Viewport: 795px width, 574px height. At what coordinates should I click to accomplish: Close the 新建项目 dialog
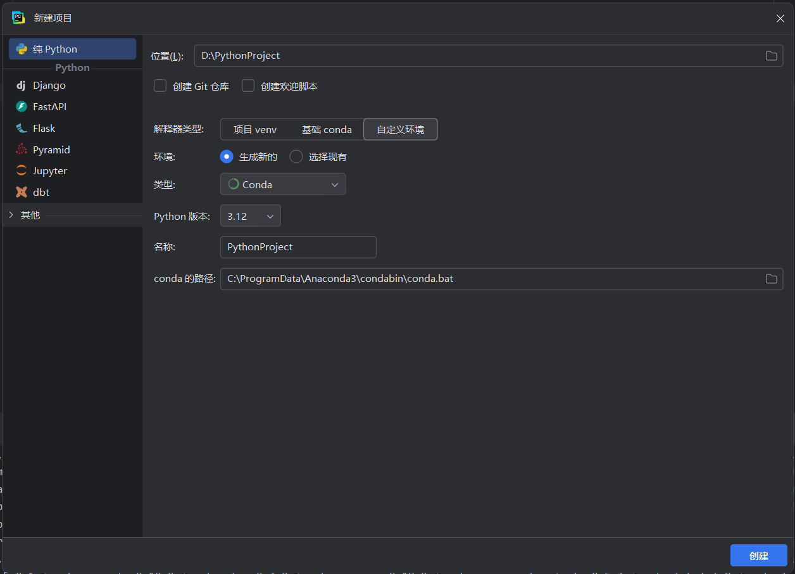780,18
